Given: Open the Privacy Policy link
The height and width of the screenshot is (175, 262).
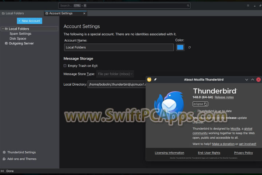Looking at the screenshot, I should point(243,153).
